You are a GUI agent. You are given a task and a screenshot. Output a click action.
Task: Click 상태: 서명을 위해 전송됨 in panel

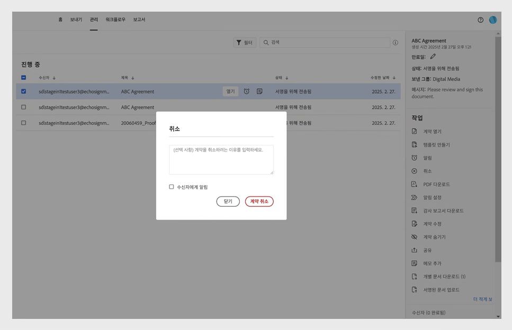click(x=435, y=68)
